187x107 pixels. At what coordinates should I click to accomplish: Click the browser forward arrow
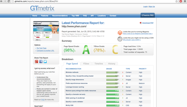5,1
